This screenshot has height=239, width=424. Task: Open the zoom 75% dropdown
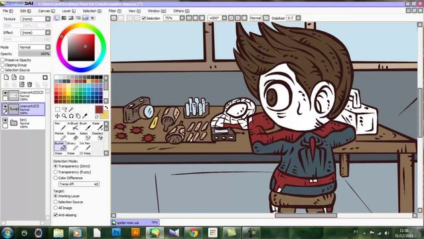pos(182,18)
